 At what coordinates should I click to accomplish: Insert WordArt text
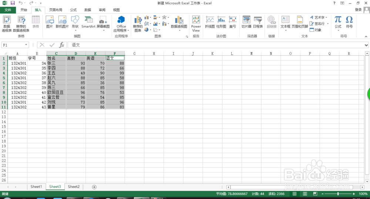click(318, 17)
